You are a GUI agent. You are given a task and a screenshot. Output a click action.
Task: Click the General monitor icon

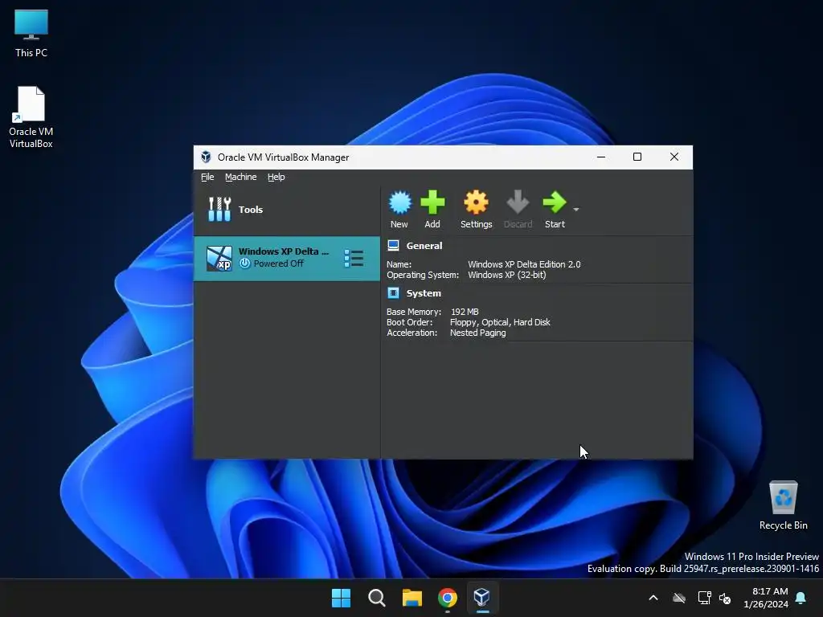point(393,245)
